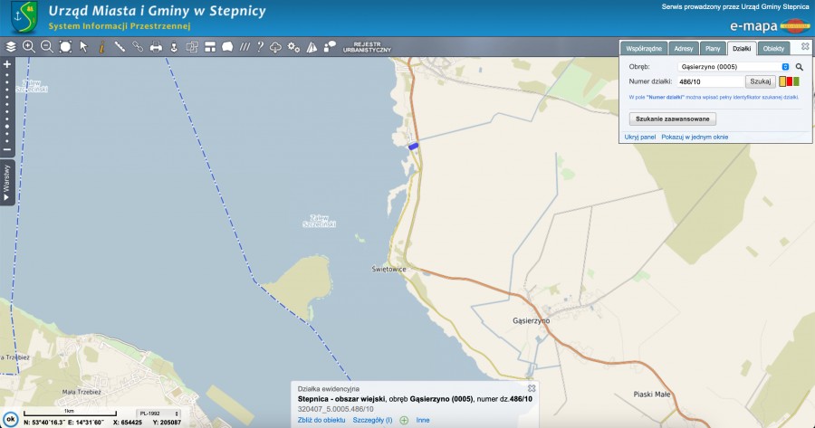Switch to the Adresy tab

[684, 48]
